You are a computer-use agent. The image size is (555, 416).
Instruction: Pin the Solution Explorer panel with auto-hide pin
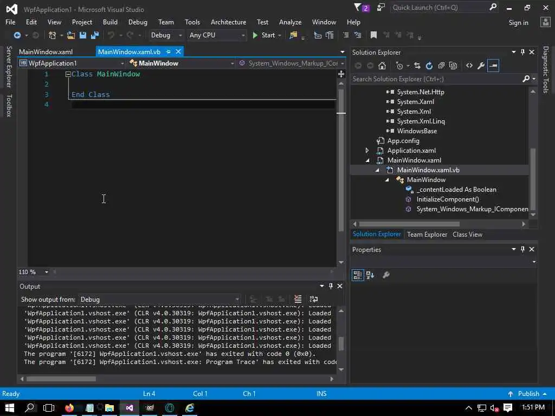(x=522, y=52)
